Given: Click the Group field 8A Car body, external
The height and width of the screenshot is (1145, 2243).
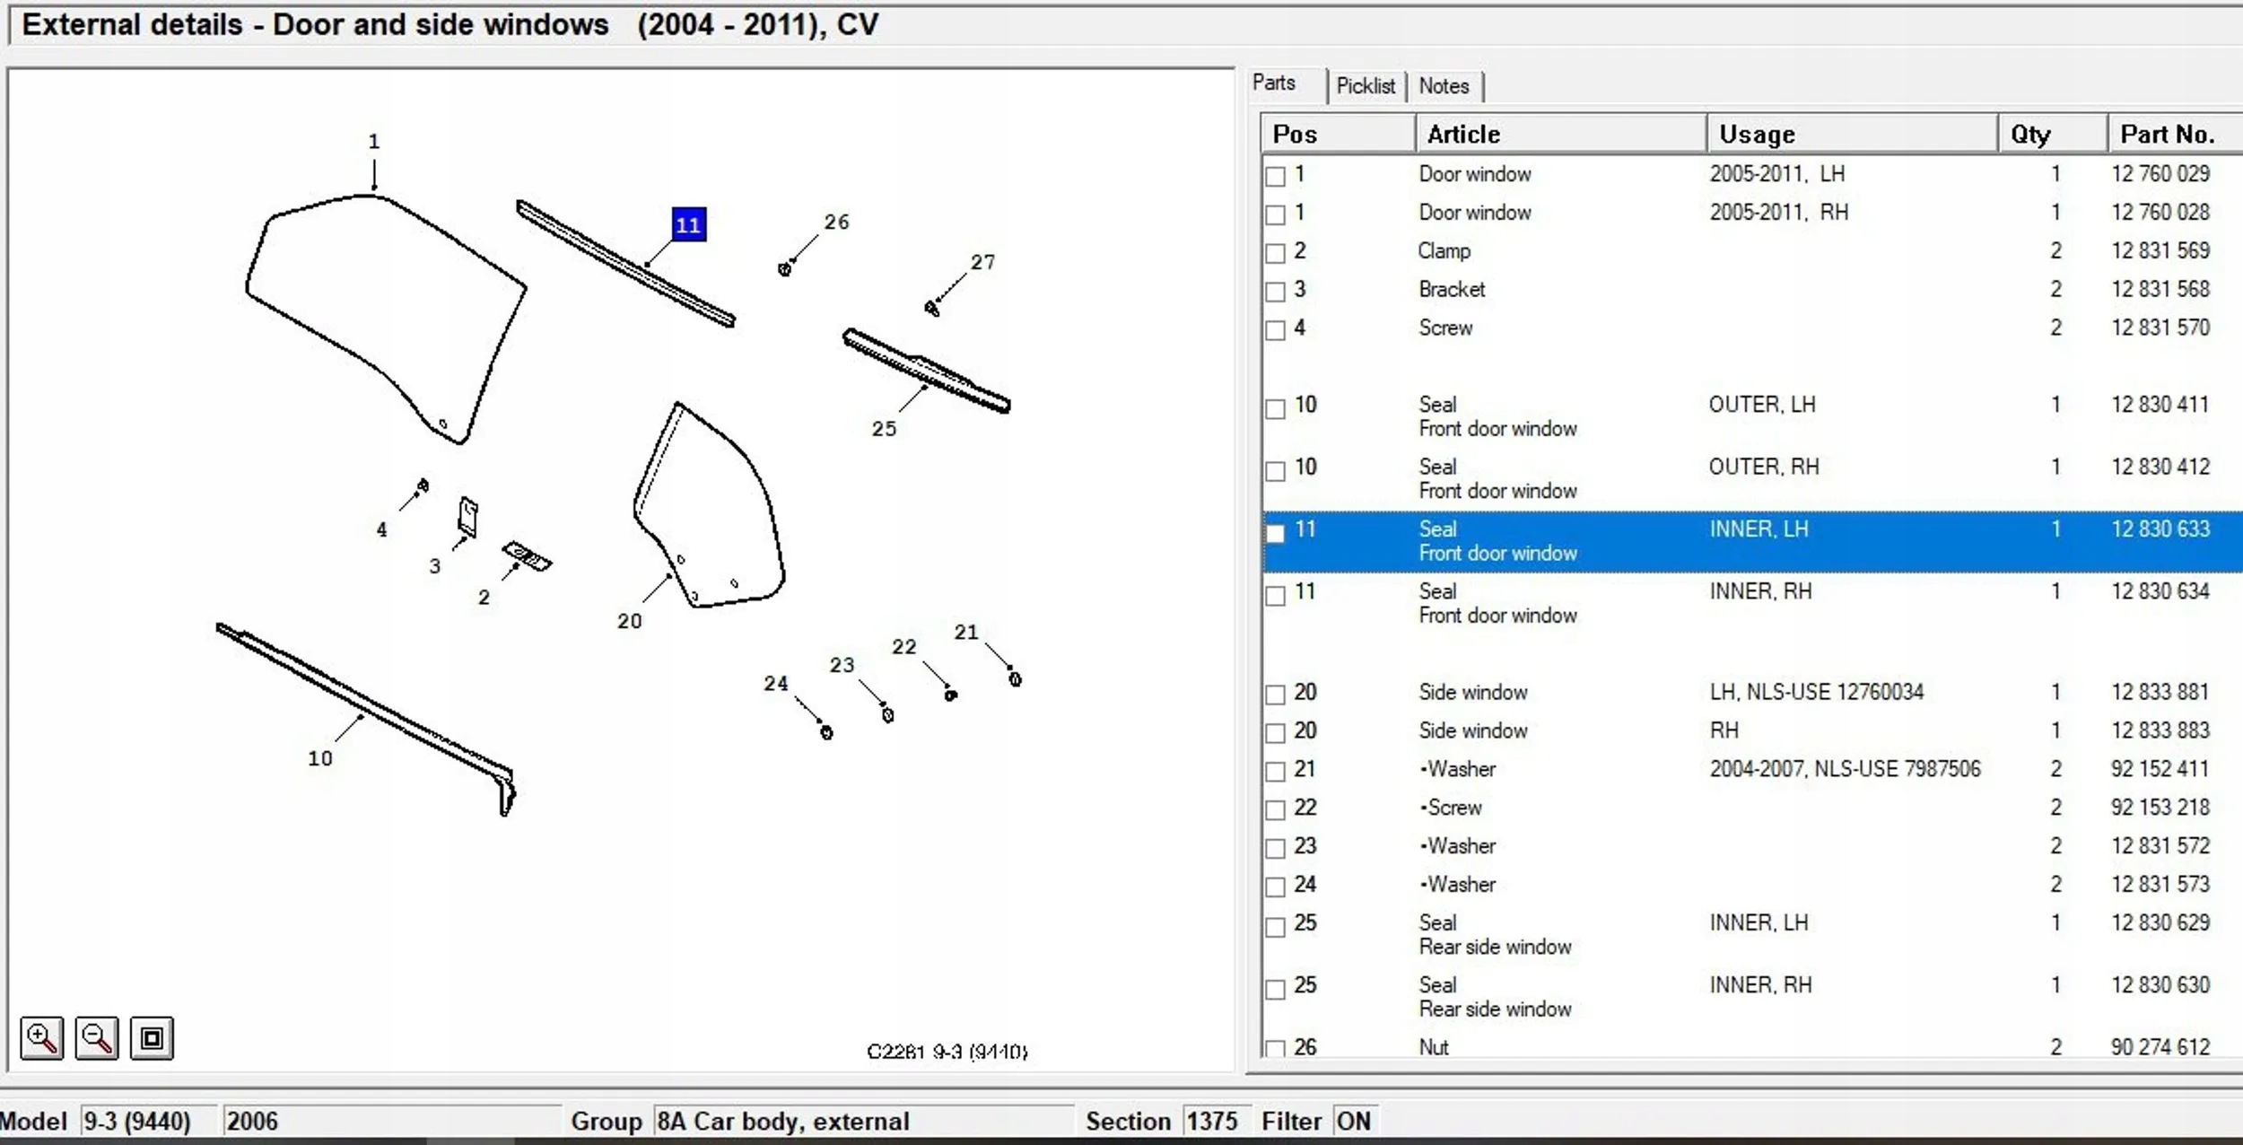Looking at the screenshot, I should click(863, 1122).
